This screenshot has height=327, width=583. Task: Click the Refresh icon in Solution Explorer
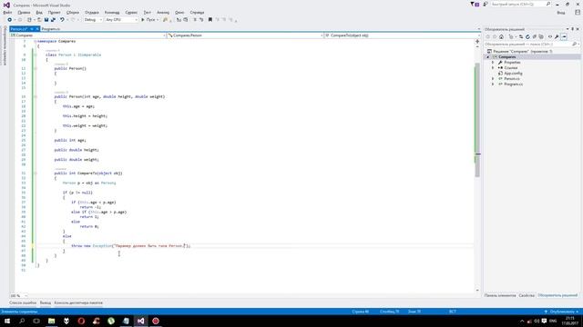click(x=527, y=36)
